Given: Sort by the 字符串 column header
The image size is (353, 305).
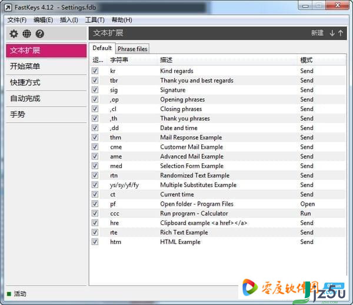Looking at the screenshot, I should coord(133,60).
